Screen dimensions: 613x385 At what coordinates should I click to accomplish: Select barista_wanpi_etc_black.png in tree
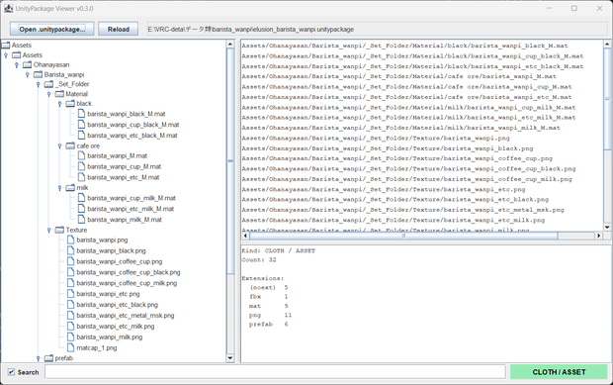pyautogui.click(x=118, y=305)
